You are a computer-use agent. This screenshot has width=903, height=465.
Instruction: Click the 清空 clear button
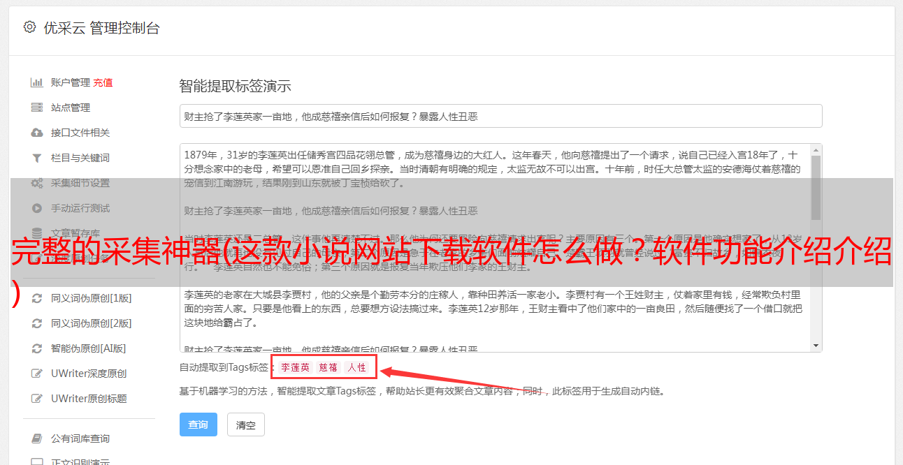point(246,425)
